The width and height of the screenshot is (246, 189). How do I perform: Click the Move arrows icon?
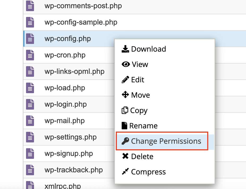(125, 95)
